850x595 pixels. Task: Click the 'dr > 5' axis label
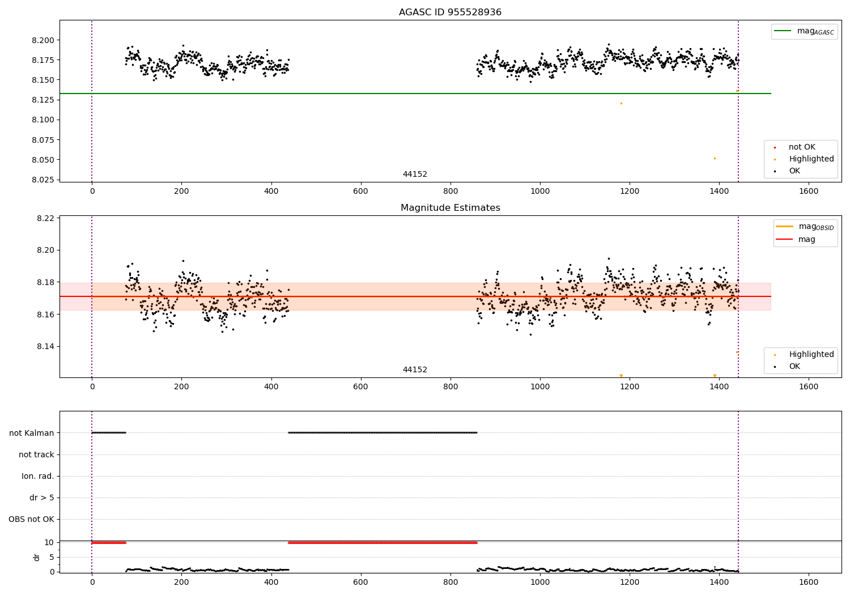pos(42,498)
